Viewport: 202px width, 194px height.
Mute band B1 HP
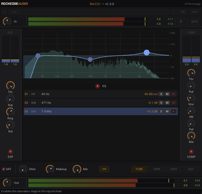[x=167, y=94]
